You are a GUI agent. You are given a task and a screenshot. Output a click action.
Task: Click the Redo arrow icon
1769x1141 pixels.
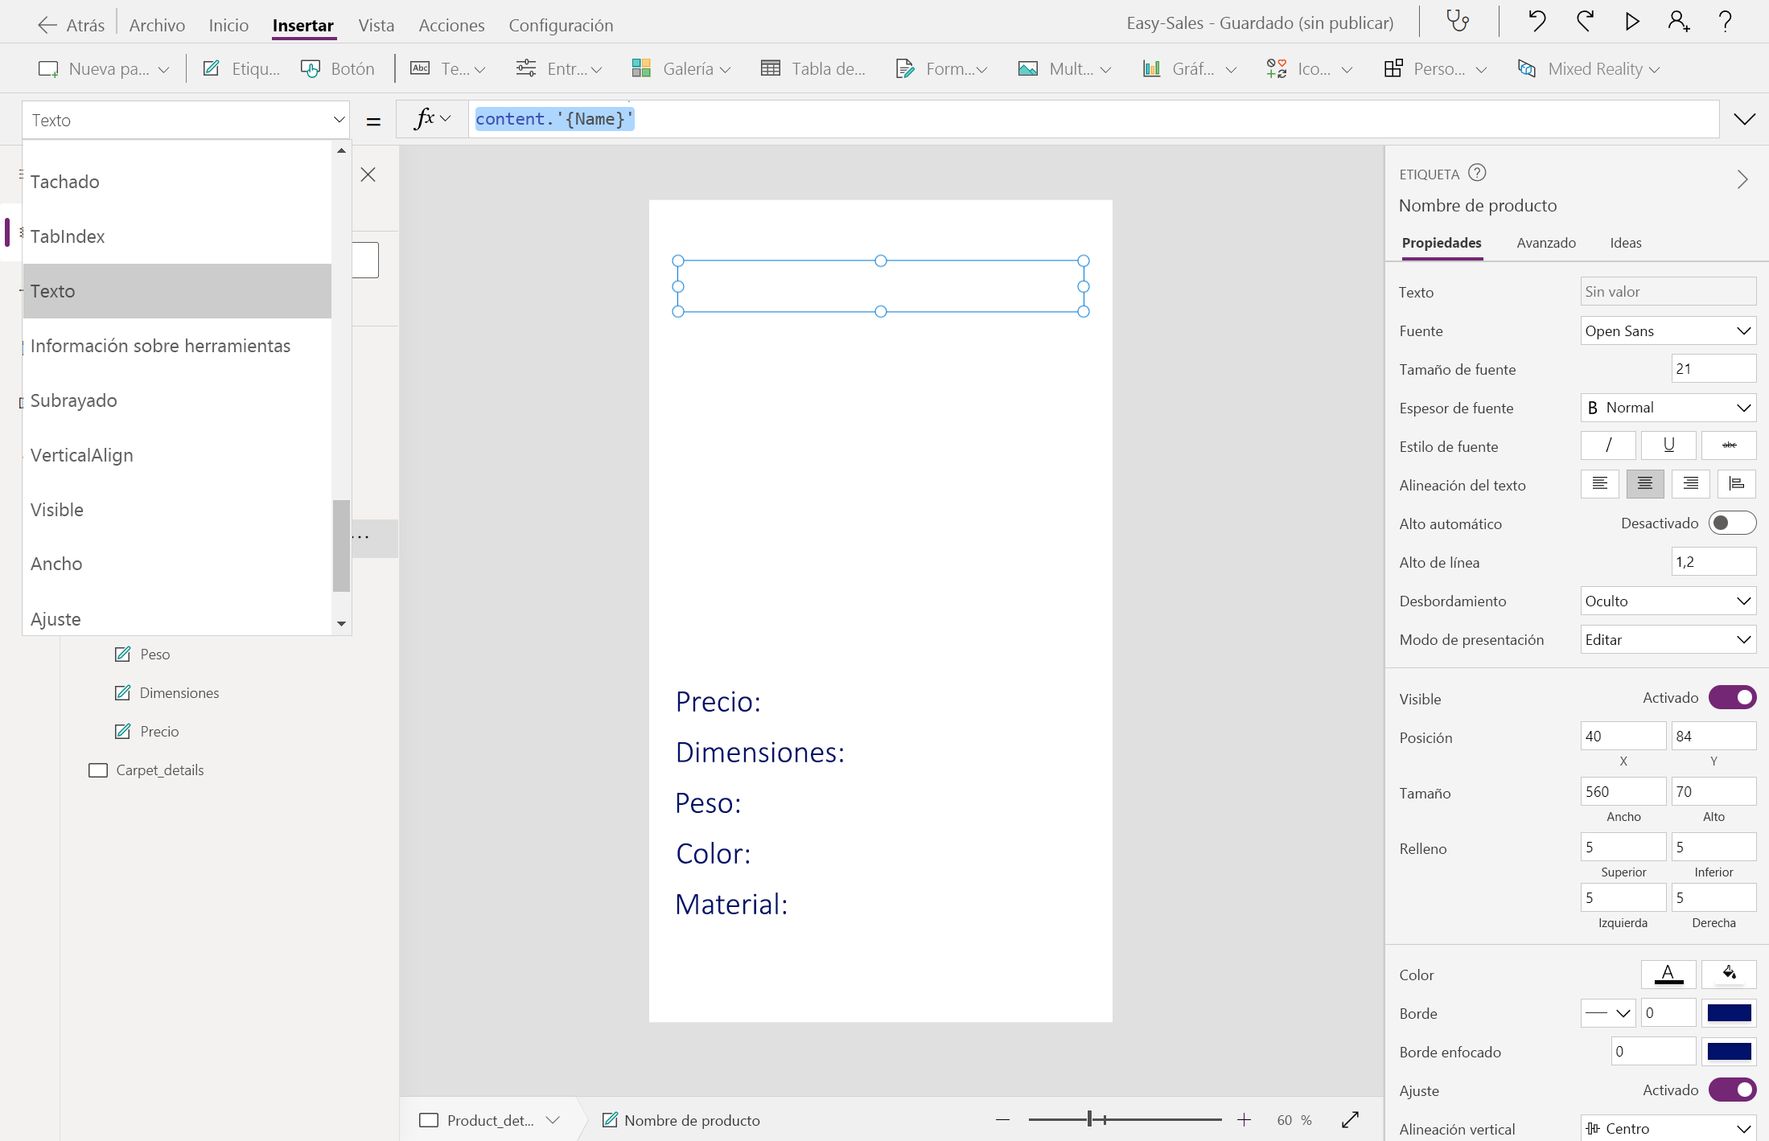(1585, 22)
